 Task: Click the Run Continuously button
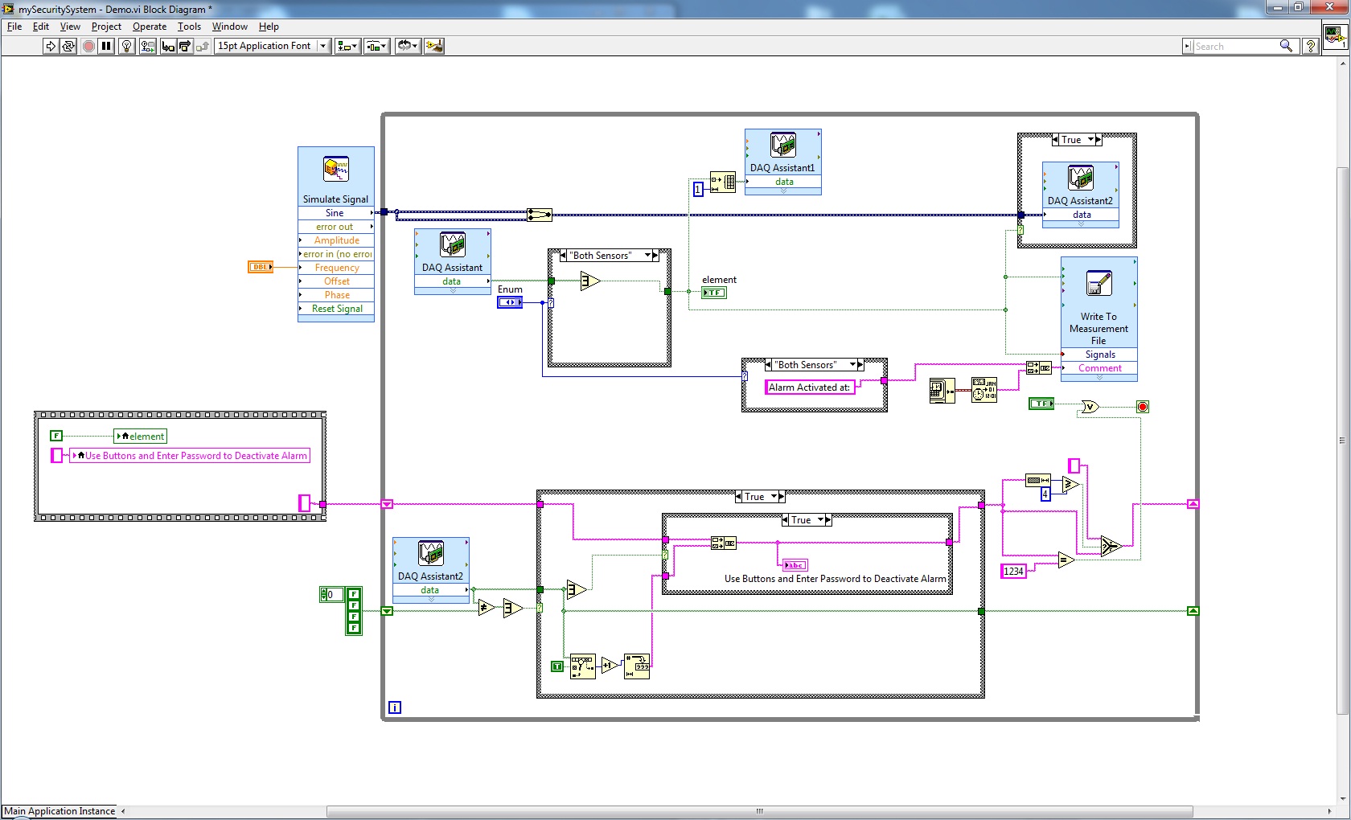(x=68, y=46)
